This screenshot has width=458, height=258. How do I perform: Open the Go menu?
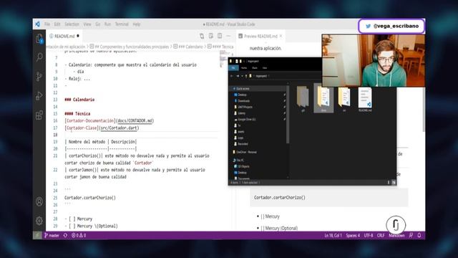pyautogui.click(x=97, y=24)
